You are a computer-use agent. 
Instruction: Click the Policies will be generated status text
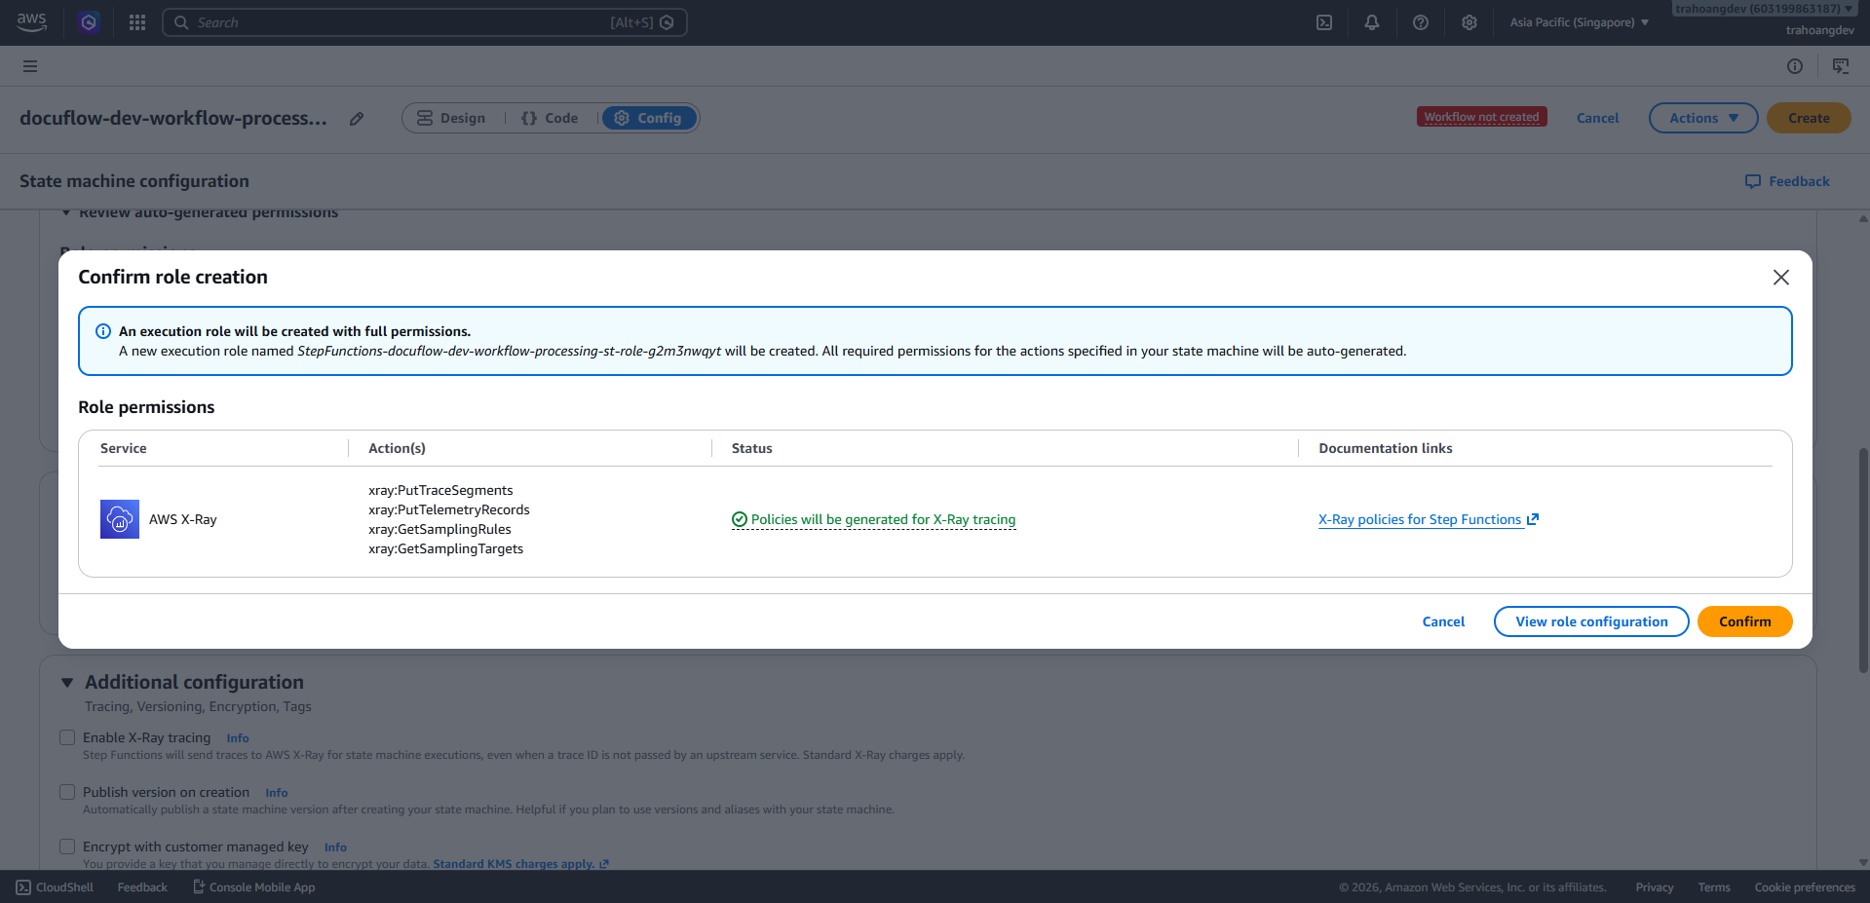[x=883, y=519]
